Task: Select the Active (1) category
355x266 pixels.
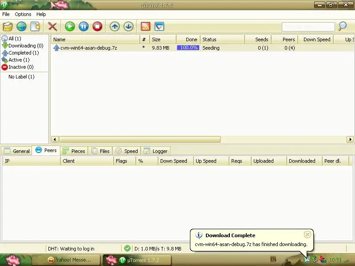Action: point(16,60)
